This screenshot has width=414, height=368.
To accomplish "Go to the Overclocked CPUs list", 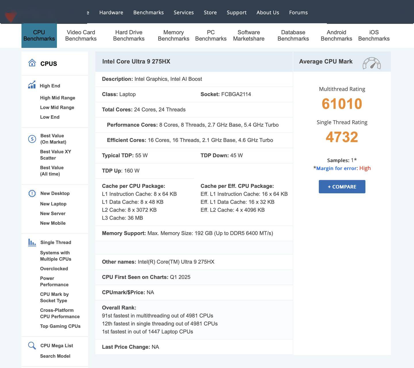I will (x=54, y=269).
